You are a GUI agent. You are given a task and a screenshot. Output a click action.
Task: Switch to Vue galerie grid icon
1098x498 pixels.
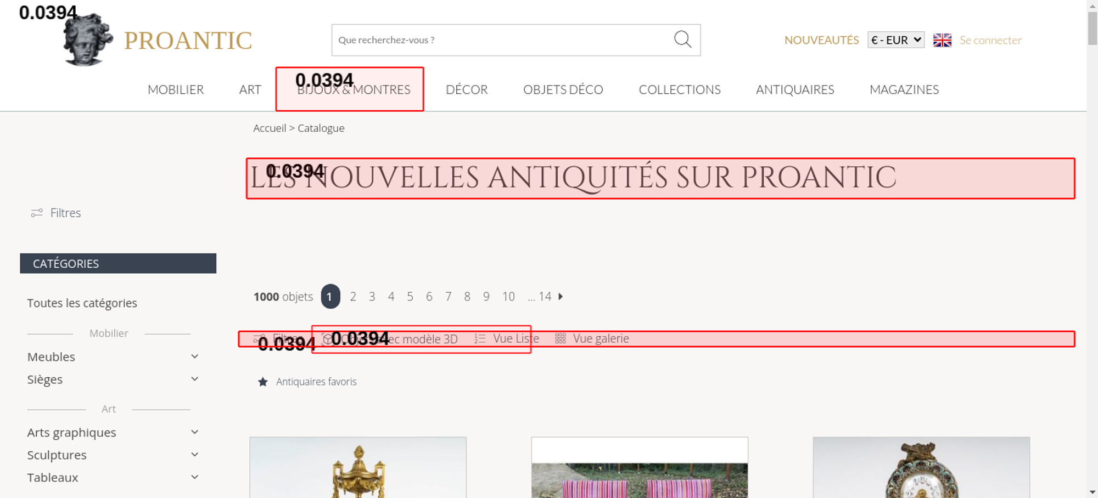560,339
